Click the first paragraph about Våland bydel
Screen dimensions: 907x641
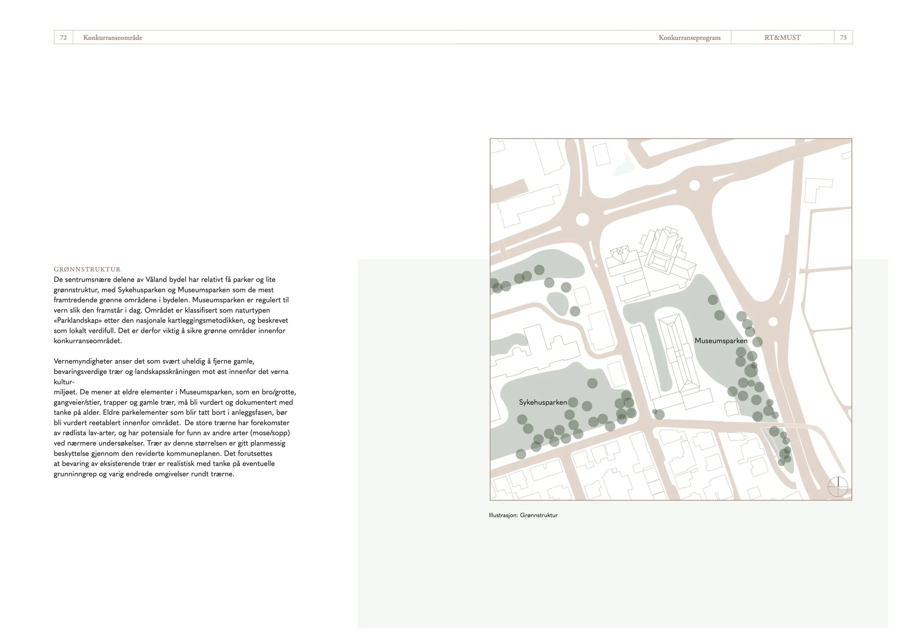172,310
